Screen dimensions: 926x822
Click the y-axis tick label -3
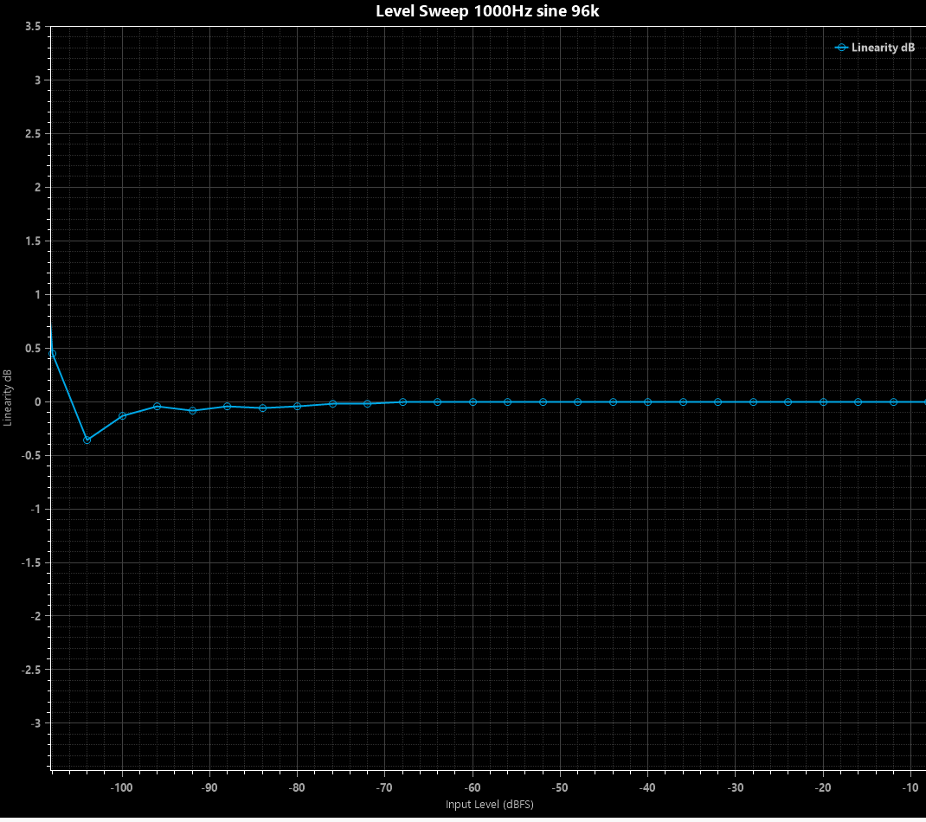(35, 723)
